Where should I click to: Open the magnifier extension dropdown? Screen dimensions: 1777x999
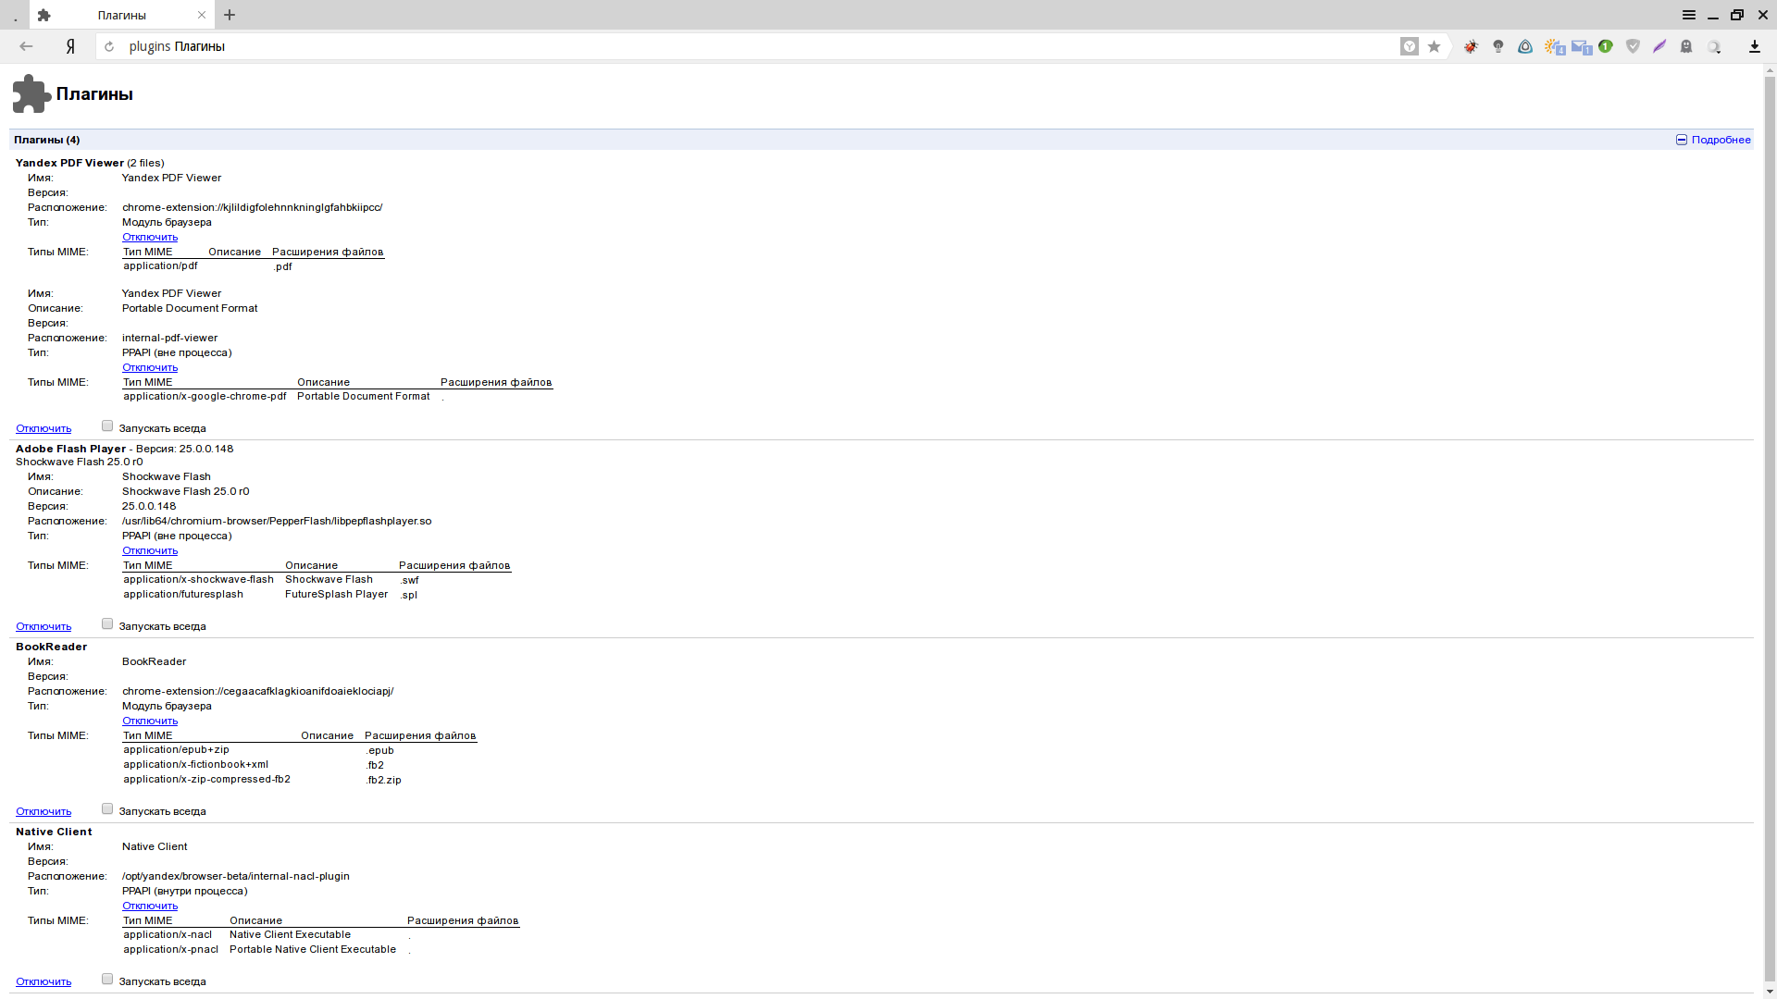point(1715,46)
